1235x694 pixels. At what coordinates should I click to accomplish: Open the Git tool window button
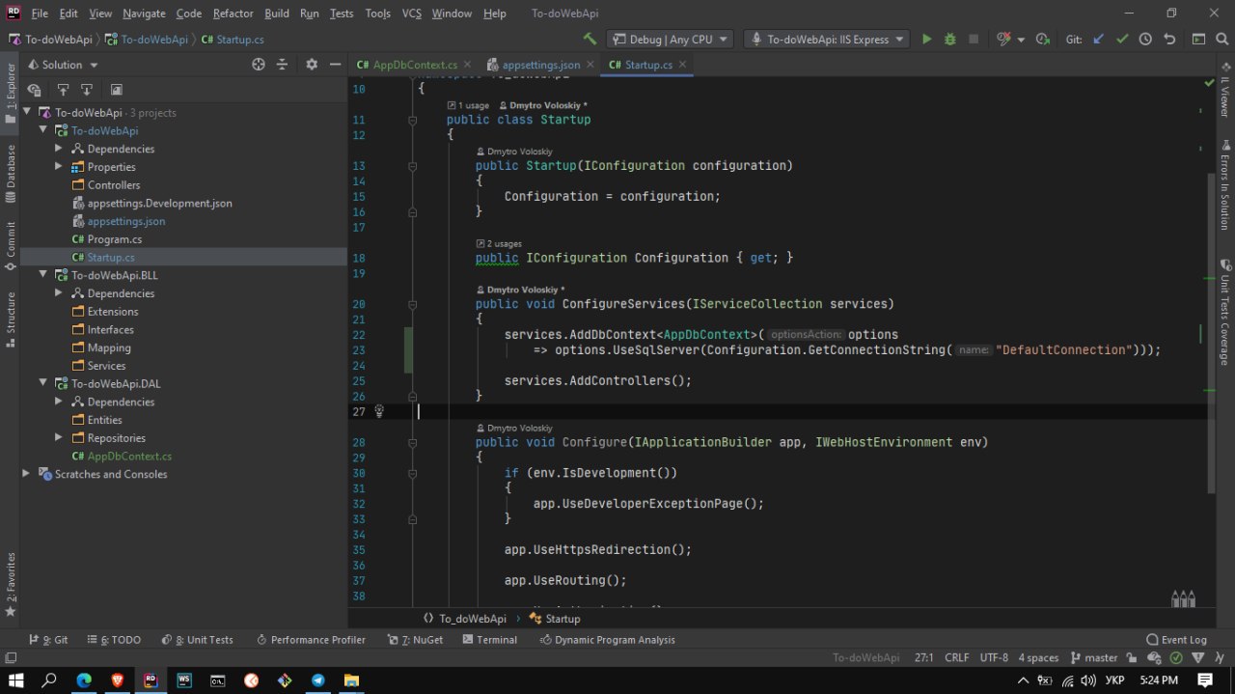[48, 640]
